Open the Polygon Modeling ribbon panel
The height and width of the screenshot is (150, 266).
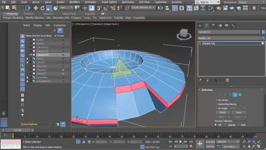click(13, 17)
